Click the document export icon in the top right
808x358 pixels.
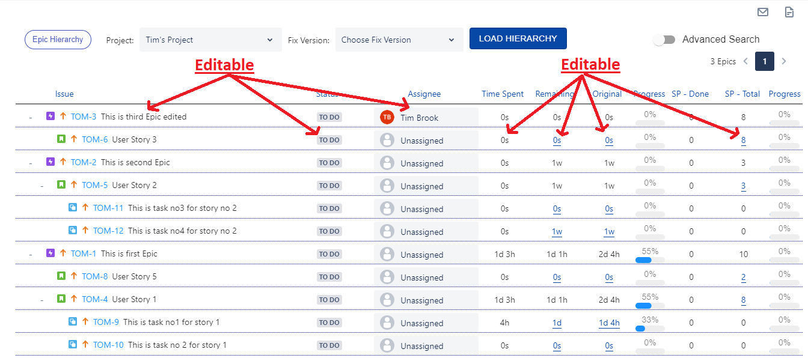click(789, 11)
